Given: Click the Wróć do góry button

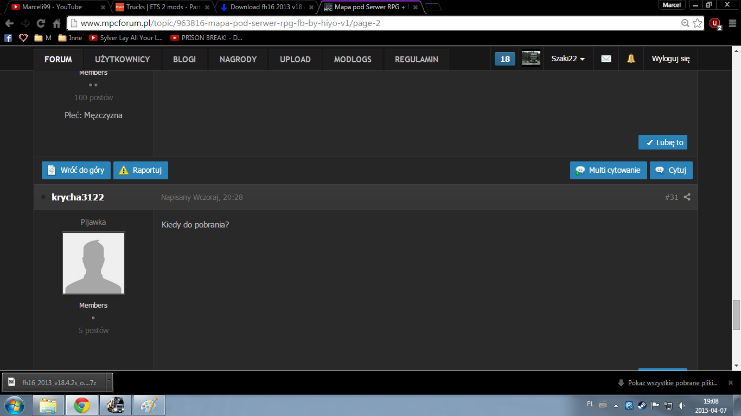Looking at the screenshot, I should pyautogui.click(x=76, y=170).
